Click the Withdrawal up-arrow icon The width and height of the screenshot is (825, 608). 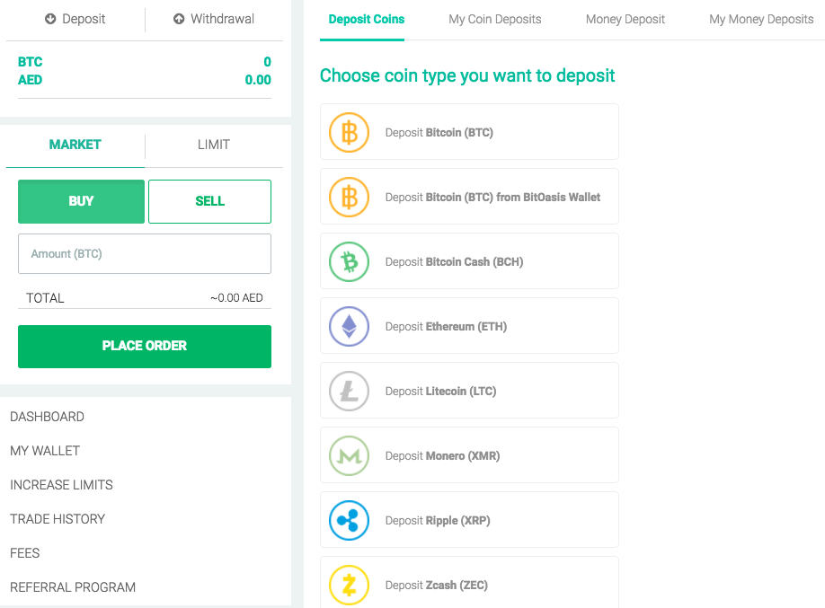pyautogui.click(x=179, y=19)
